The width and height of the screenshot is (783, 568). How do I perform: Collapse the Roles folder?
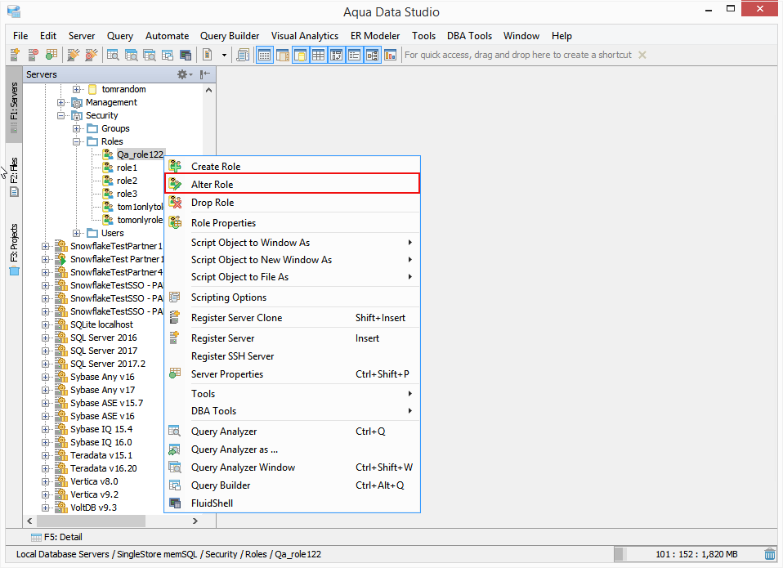click(x=76, y=141)
